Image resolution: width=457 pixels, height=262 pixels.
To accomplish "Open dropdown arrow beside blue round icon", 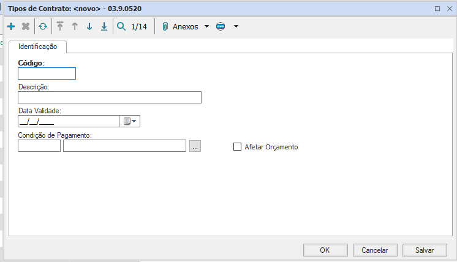I will [x=236, y=26].
